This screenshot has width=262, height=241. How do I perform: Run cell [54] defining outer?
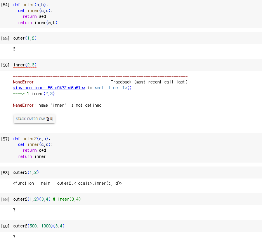pyautogui.click(x=5, y=5)
